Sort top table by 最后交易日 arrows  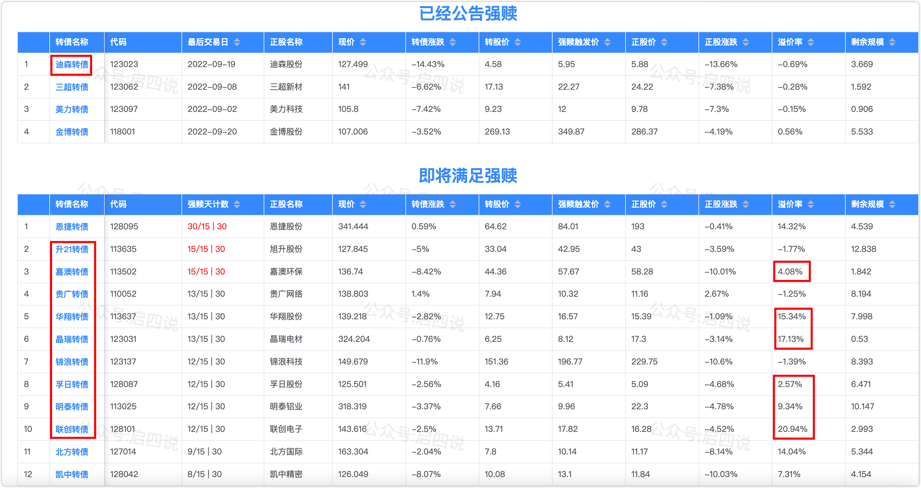tap(237, 42)
